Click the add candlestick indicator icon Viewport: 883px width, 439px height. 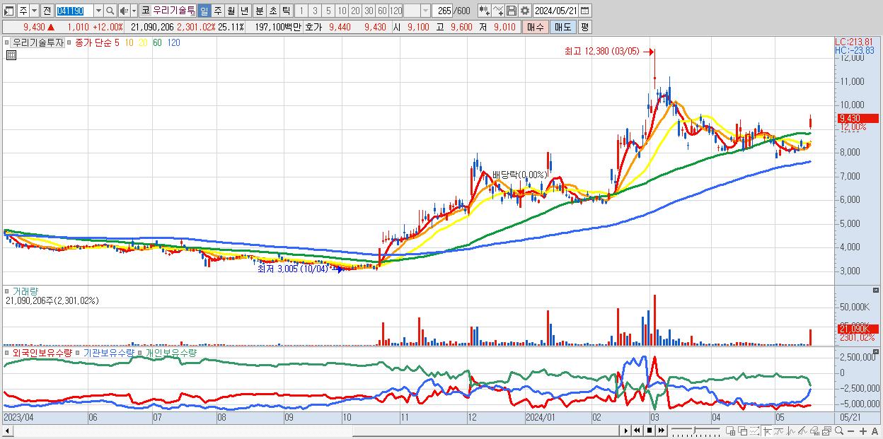(x=484, y=11)
